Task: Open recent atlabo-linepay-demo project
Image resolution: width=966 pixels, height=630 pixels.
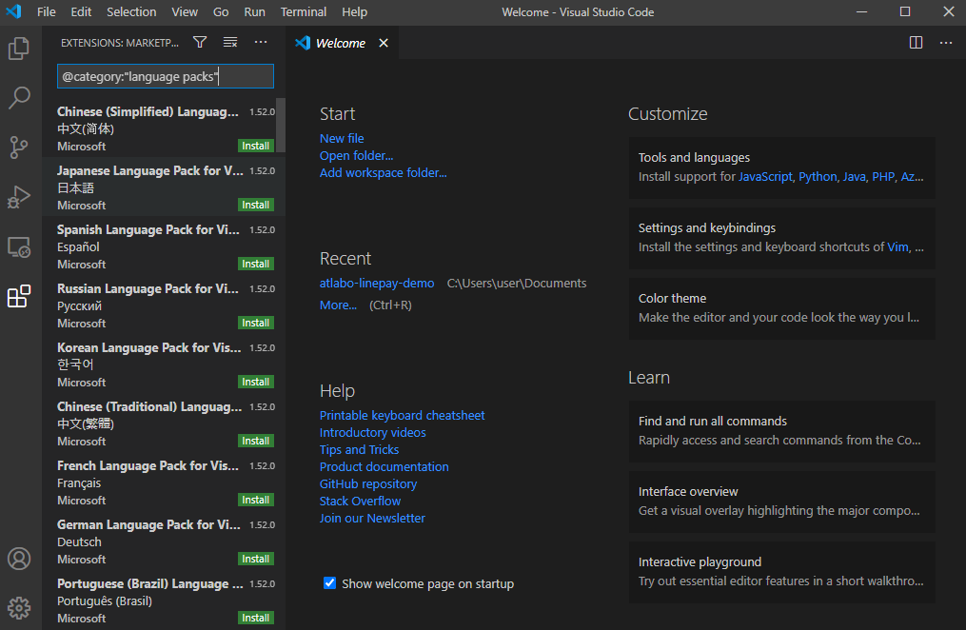Action: point(377,284)
